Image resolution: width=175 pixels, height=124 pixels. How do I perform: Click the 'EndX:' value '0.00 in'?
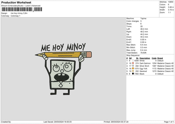tap(143, 39)
